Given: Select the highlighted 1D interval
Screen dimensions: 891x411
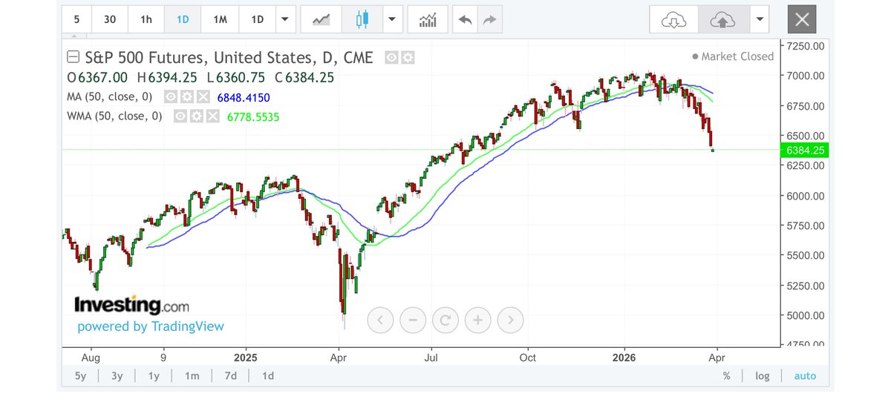Looking at the screenshot, I should (183, 19).
